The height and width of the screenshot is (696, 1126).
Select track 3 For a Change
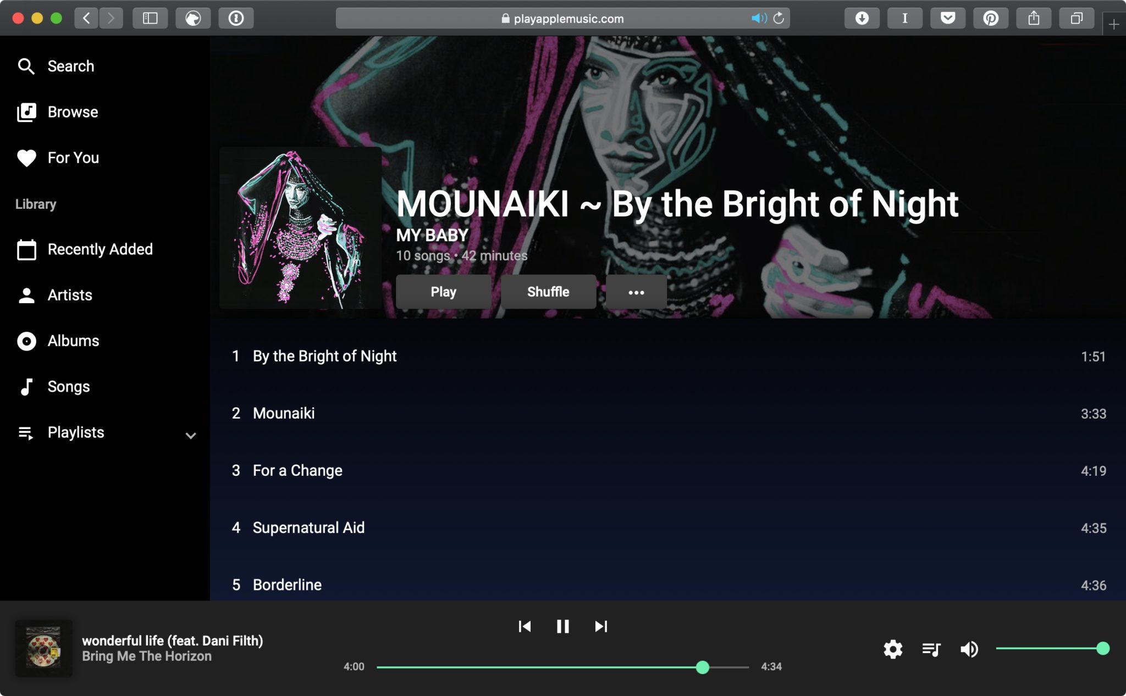click(667, 471)
